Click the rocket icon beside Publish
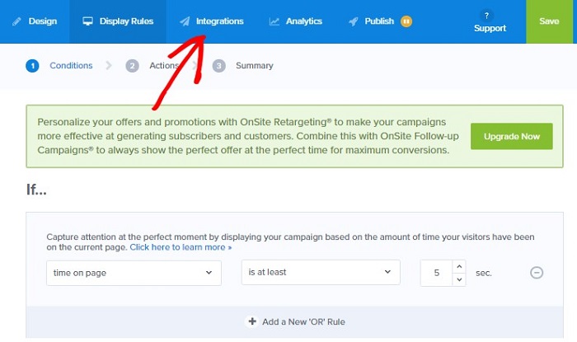The image size is (577, 342). [x=354, y=21]
